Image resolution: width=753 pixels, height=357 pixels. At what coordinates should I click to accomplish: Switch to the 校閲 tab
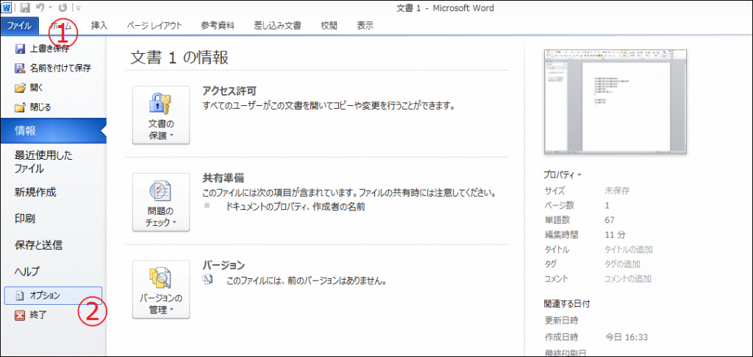click(329, 26)
